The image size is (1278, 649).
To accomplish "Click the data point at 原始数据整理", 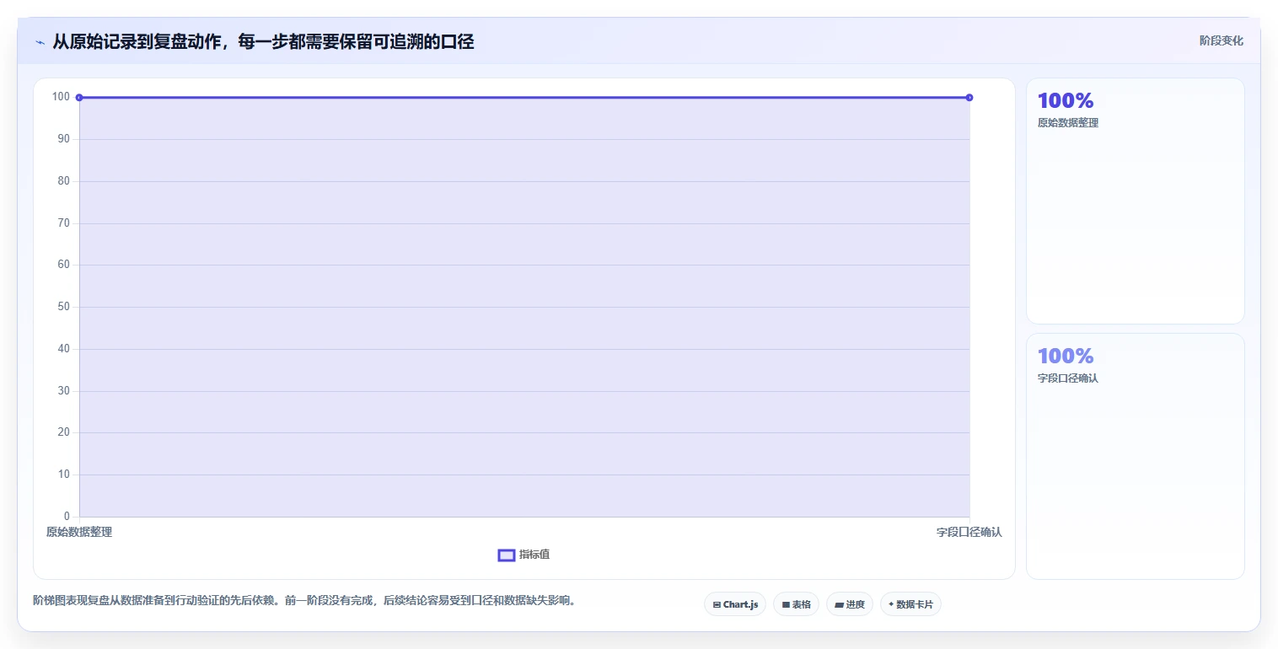I will (x=79, y=98).
